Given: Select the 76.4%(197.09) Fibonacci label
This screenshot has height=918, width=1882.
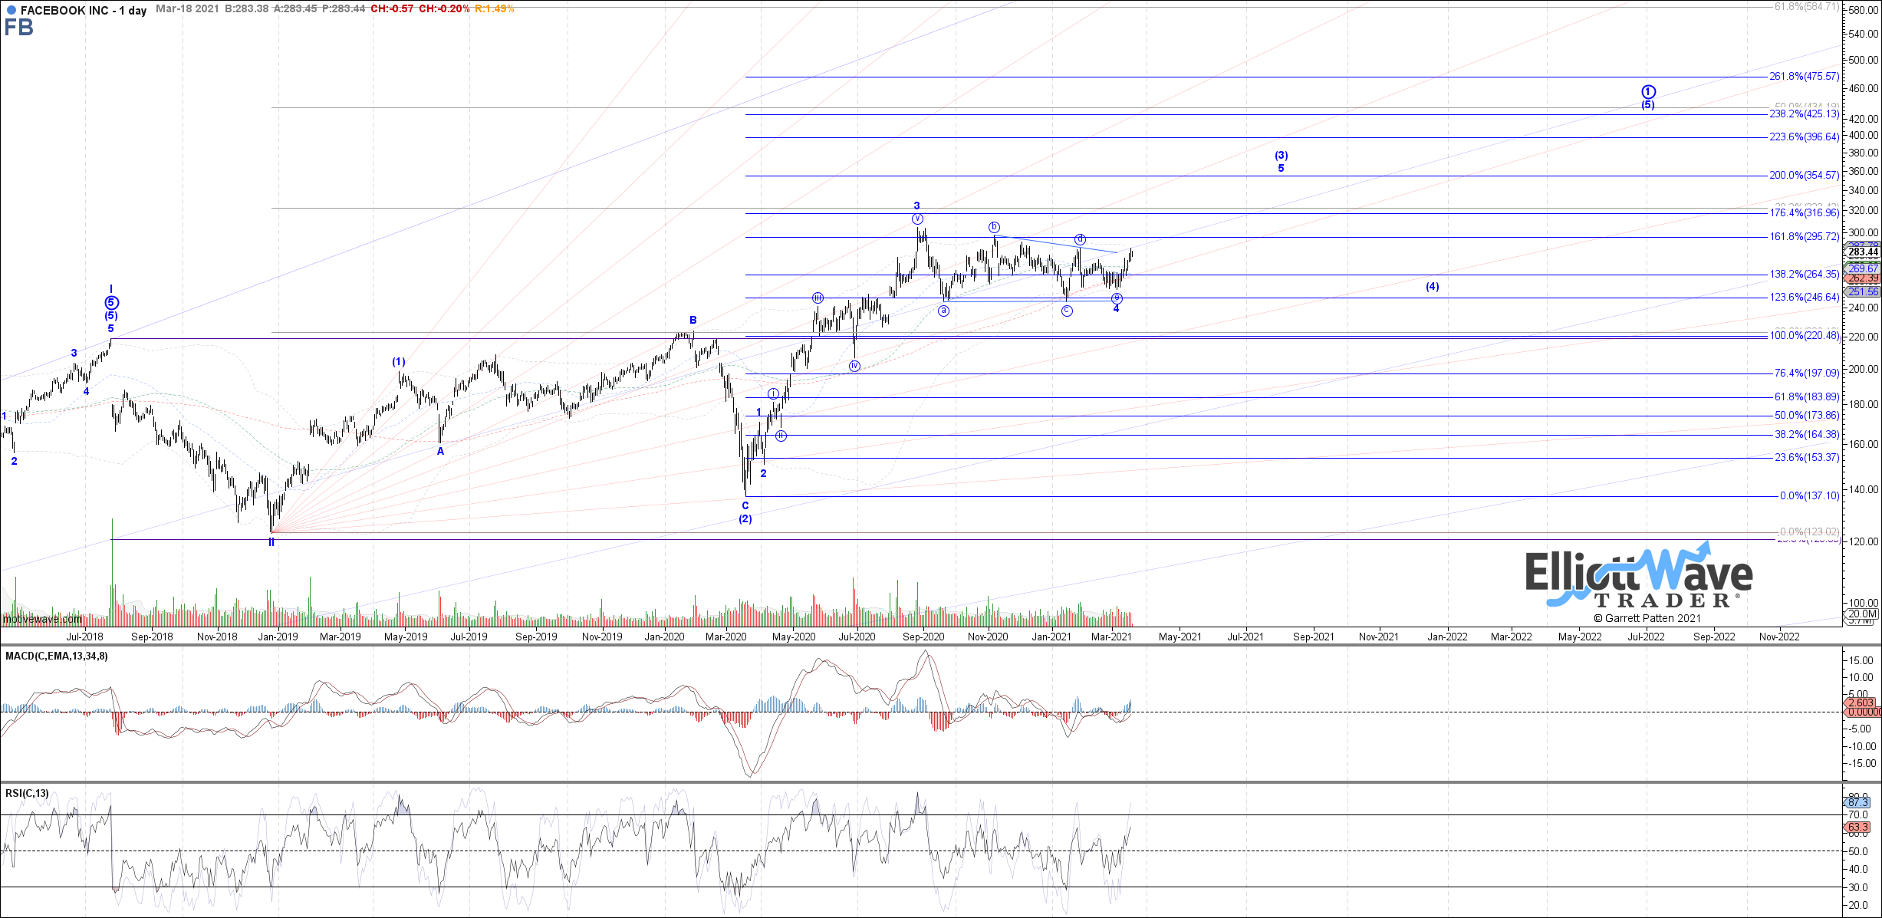Looking at the screenshot, I should pyautogui.click(x=1807, y=373).
